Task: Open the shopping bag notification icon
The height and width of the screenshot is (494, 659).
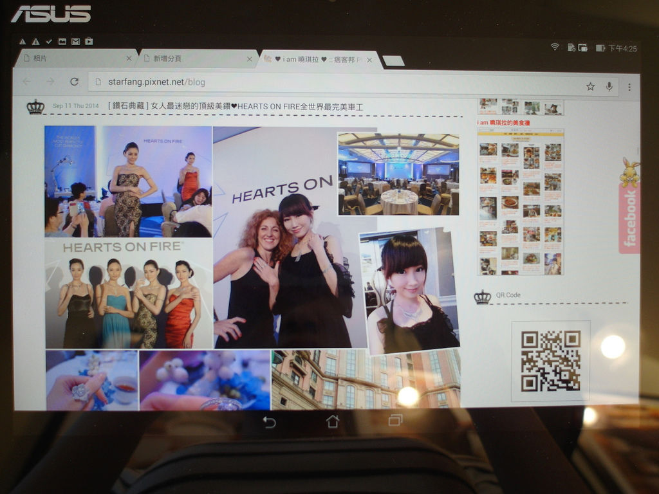Action: 89,41
